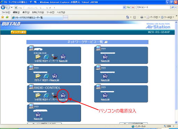Click inside the search box field
This screenshot has height=129, width=178.
coord(153,7)
